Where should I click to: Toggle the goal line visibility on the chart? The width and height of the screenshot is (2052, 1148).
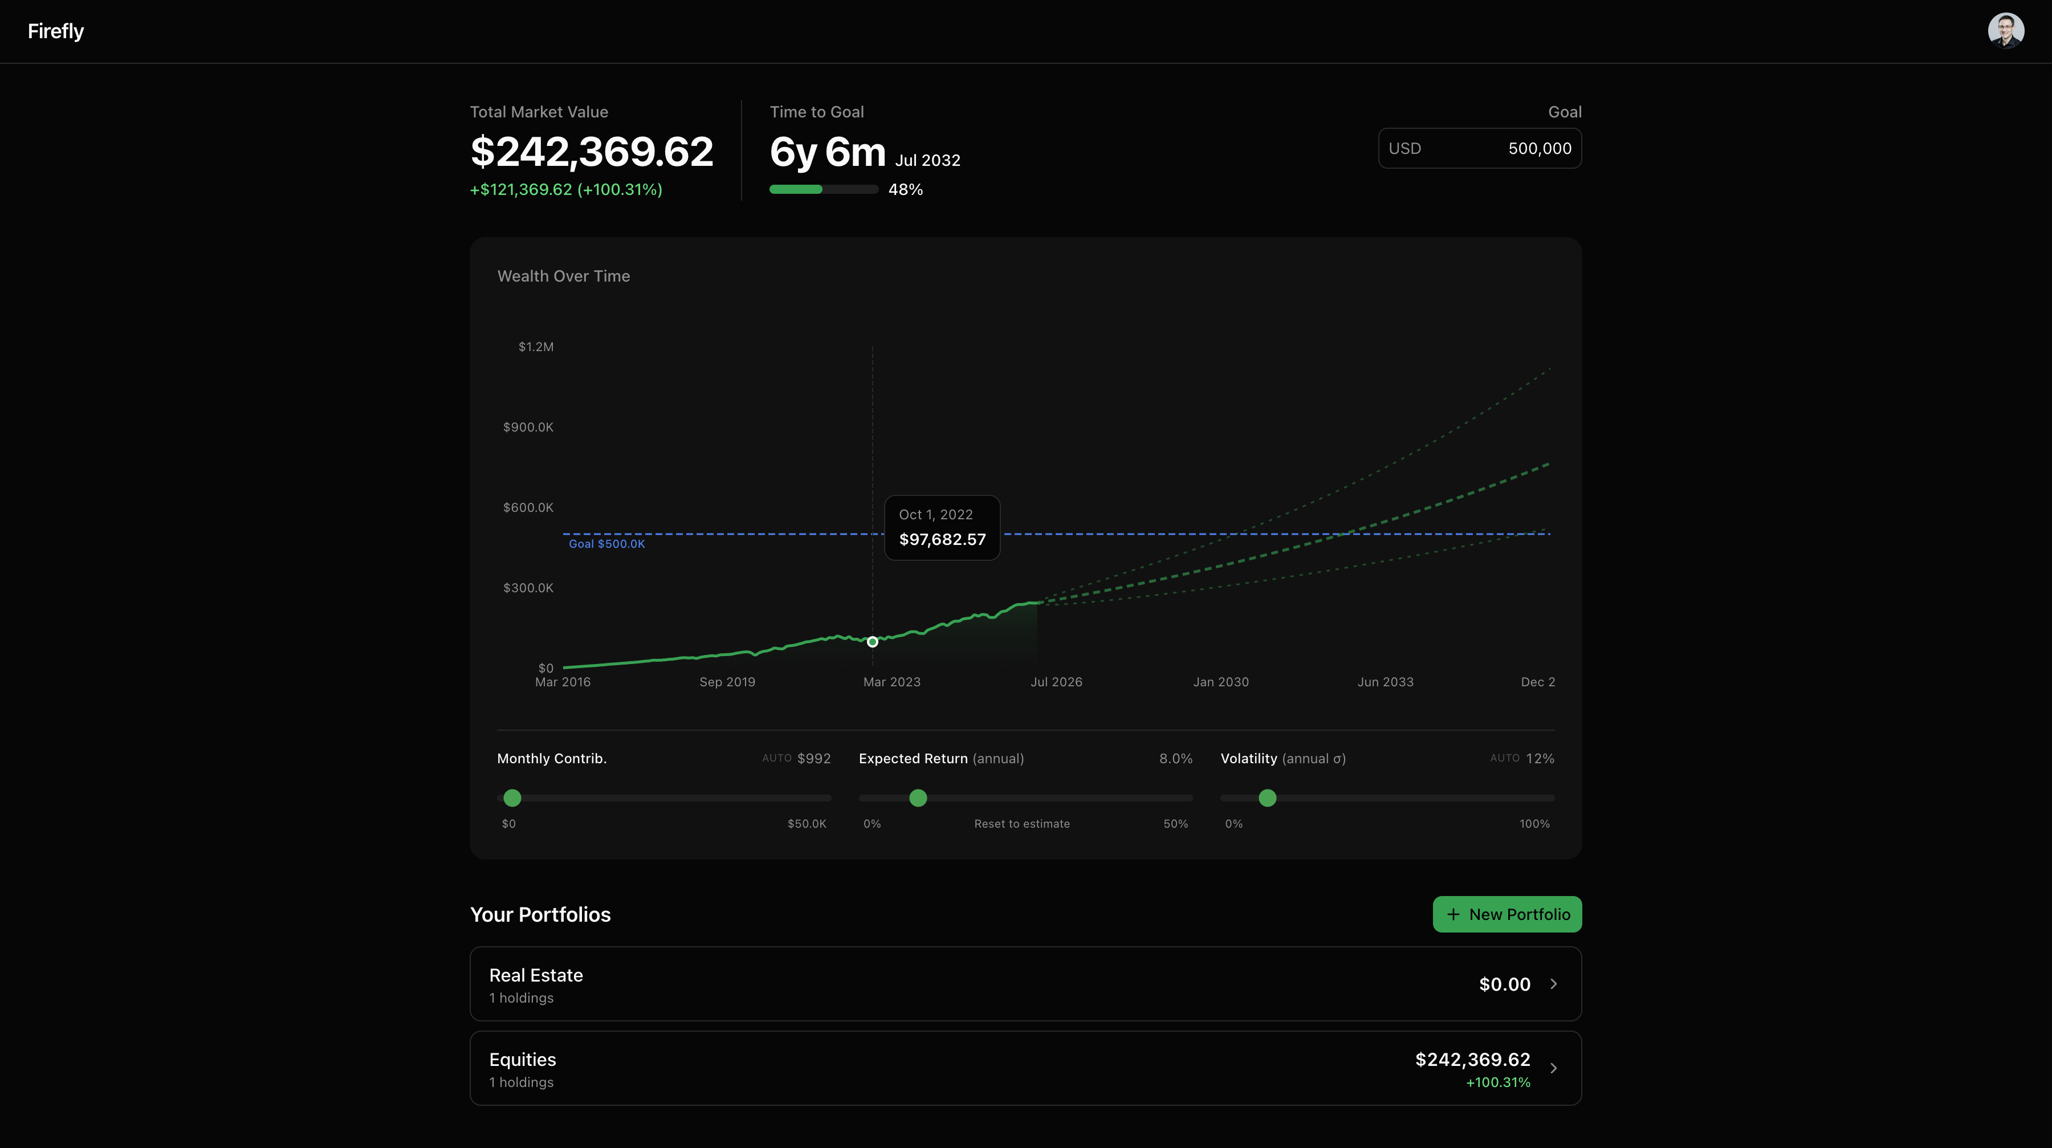coord(606,543)
